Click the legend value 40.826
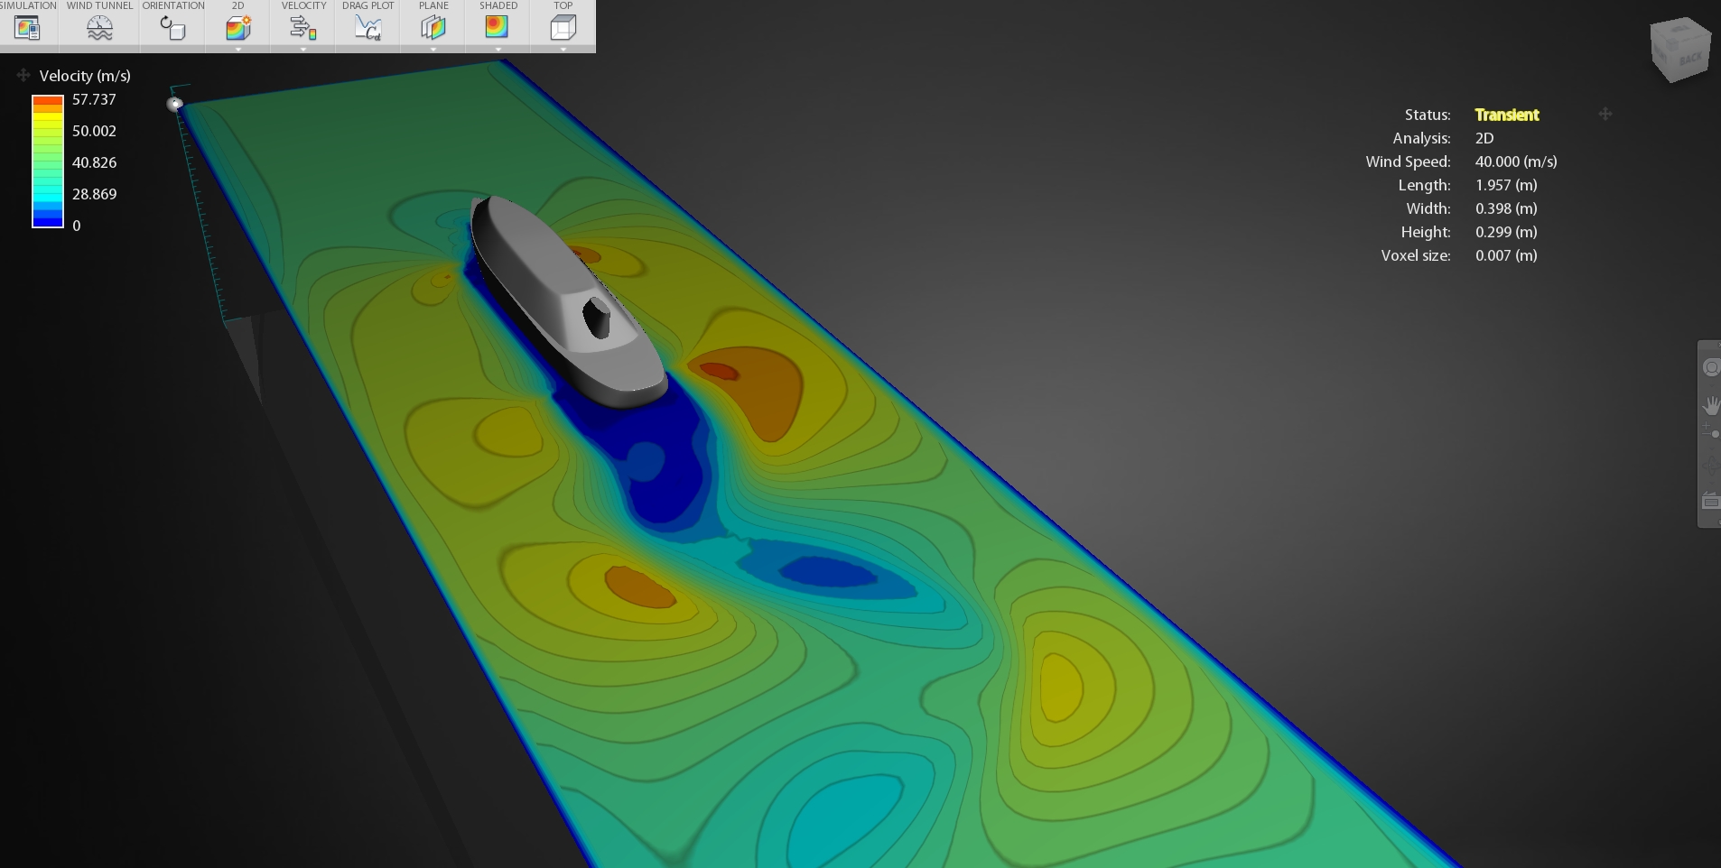This screenshot has height=868, width=1721. click(94, 162)
